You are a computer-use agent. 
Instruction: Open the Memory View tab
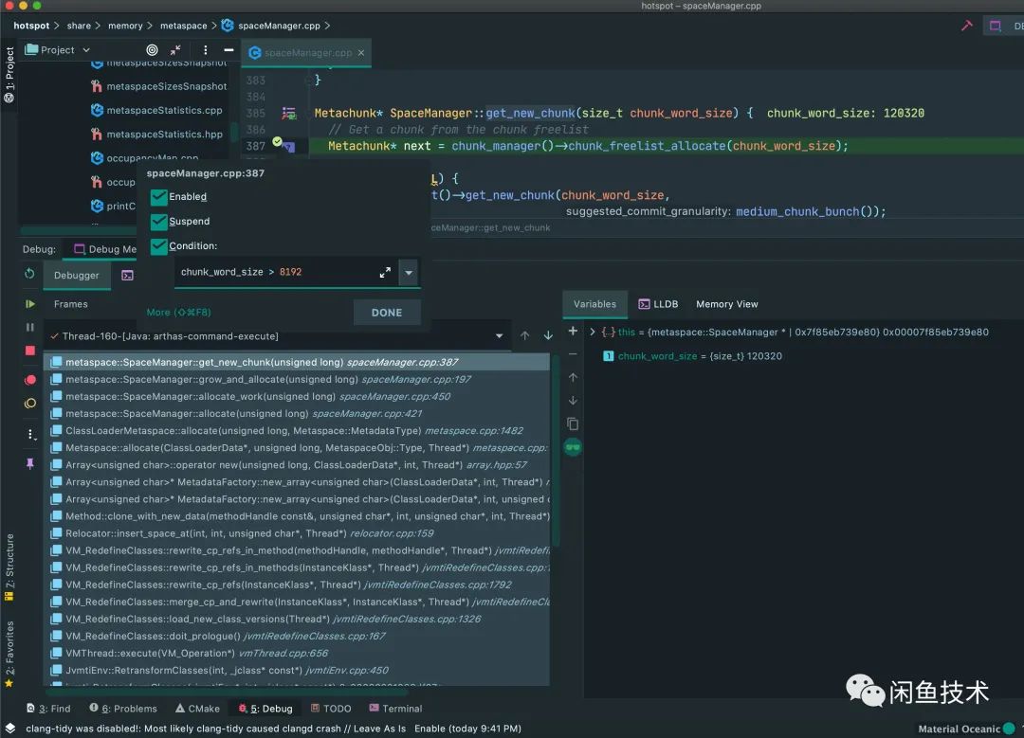coord(726,304)
